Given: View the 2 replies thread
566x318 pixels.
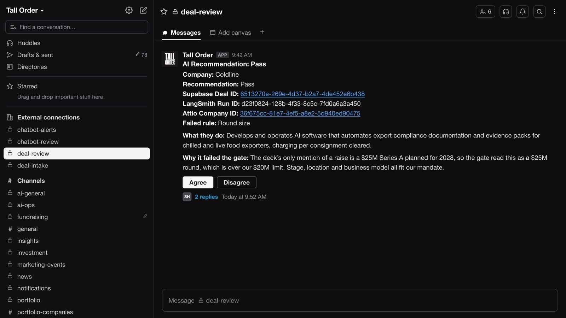Looking at the screenshot, I should pyautogui.click(x=206, y=197).
